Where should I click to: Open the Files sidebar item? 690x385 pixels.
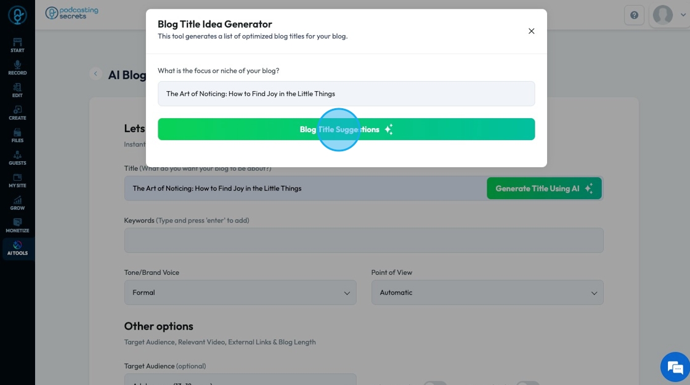pyautogui.click(x=17, y=135)
